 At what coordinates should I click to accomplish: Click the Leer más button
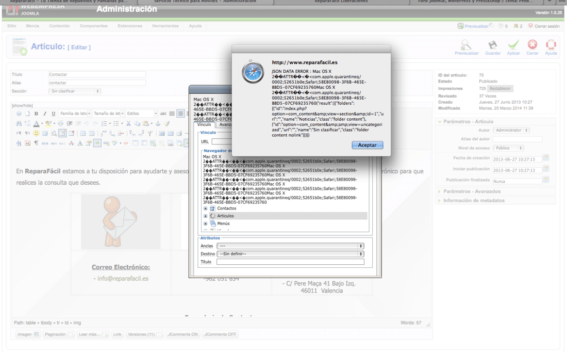(93, 334)
